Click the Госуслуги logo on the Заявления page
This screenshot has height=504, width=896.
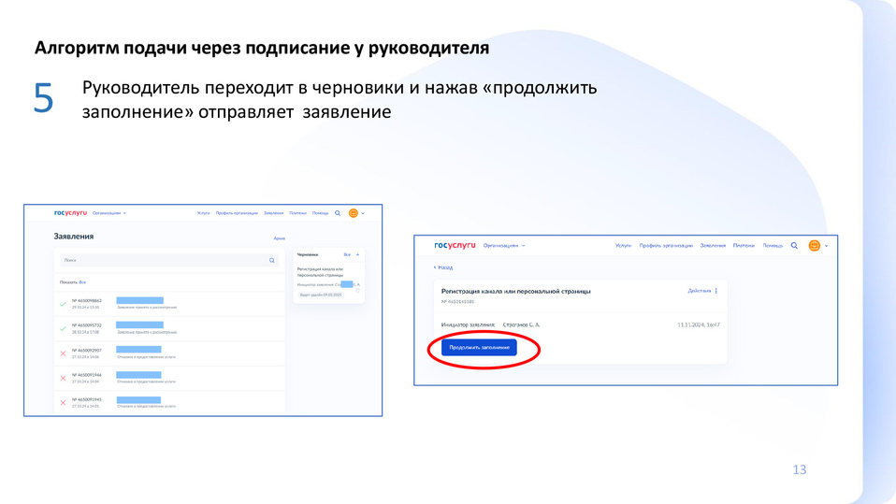click(x=70, y=213)
